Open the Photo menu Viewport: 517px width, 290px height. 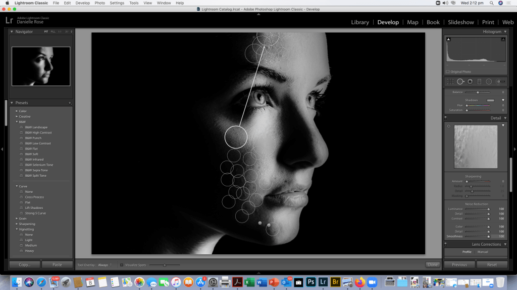point(100,3)
